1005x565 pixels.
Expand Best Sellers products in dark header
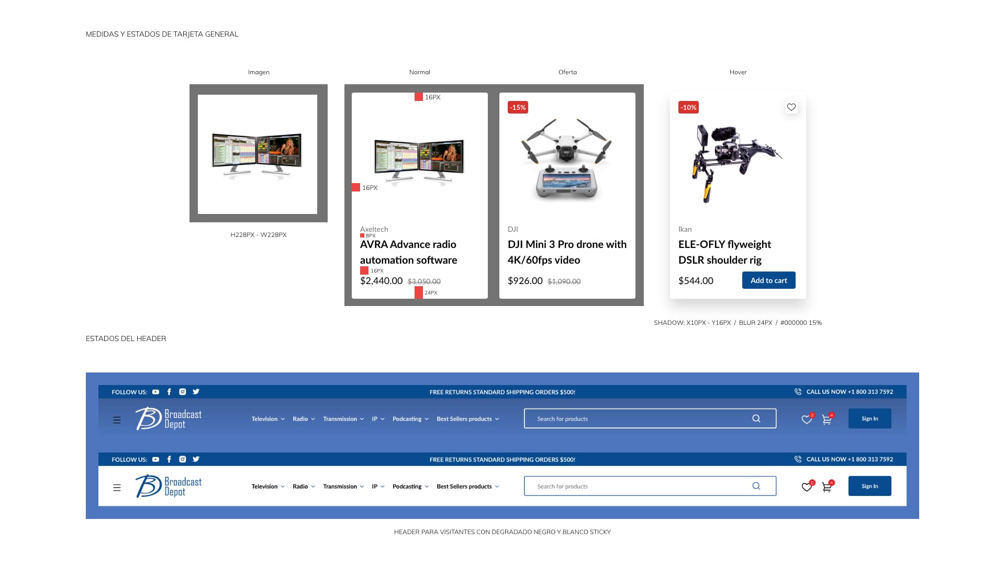pos(468,419)
